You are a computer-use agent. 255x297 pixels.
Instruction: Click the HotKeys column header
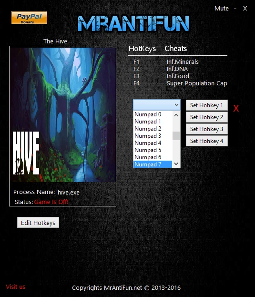click(142, 49)
